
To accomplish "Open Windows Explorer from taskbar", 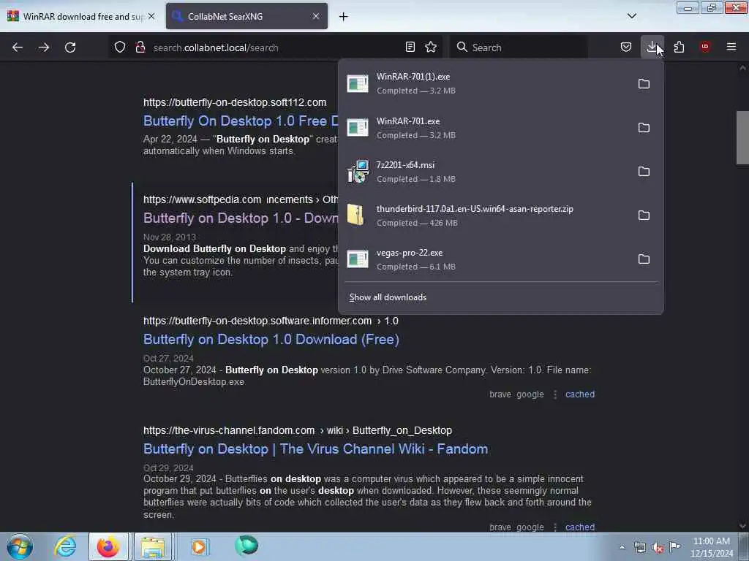I will coord(153,546).
